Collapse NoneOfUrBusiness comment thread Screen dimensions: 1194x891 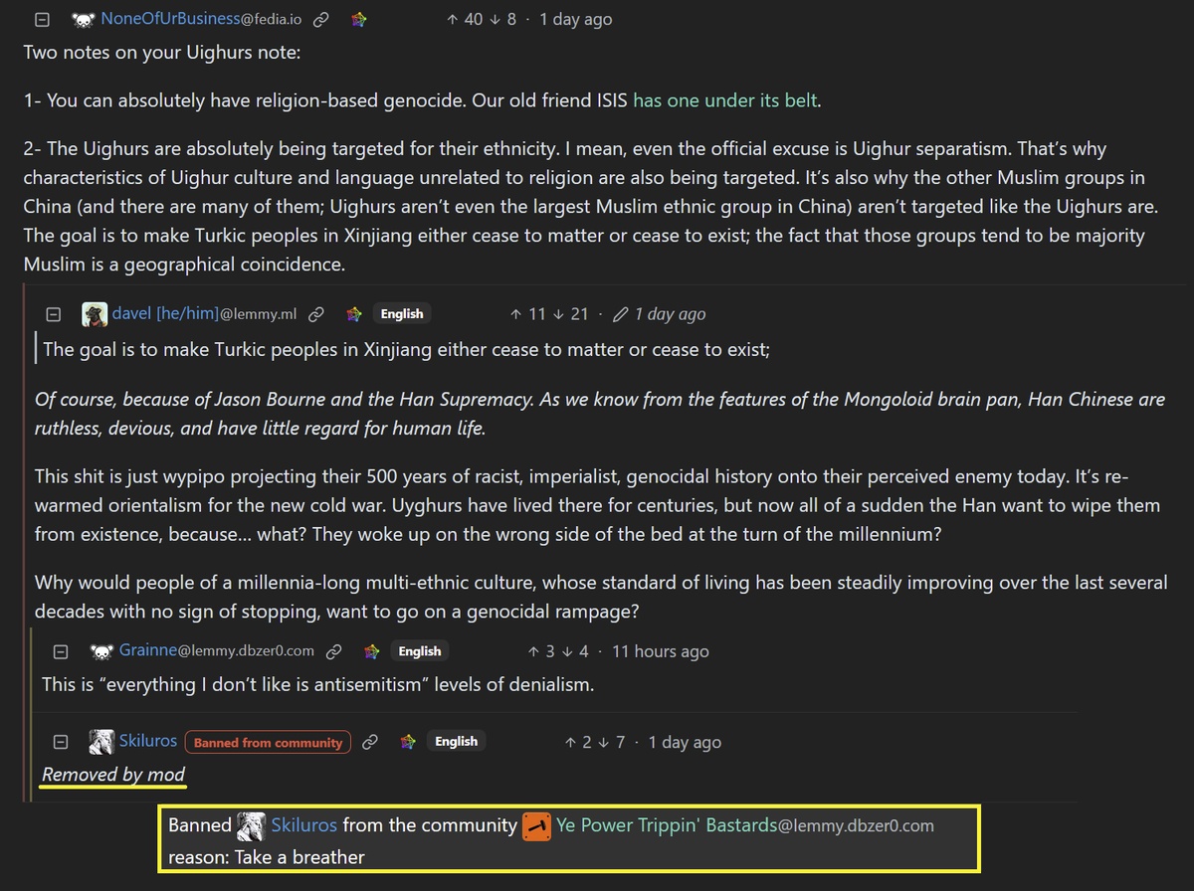click(42, 19)
